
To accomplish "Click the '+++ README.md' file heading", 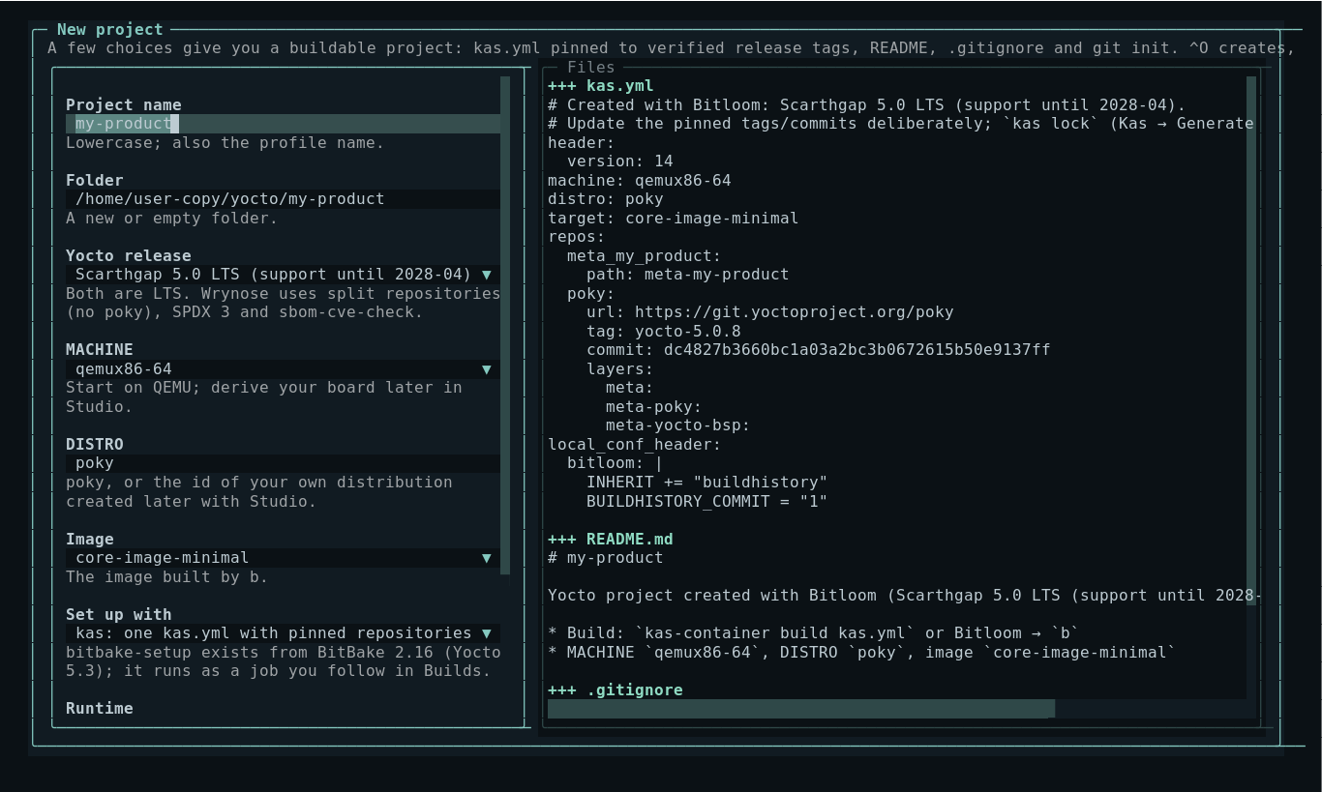I will (611, 540).
